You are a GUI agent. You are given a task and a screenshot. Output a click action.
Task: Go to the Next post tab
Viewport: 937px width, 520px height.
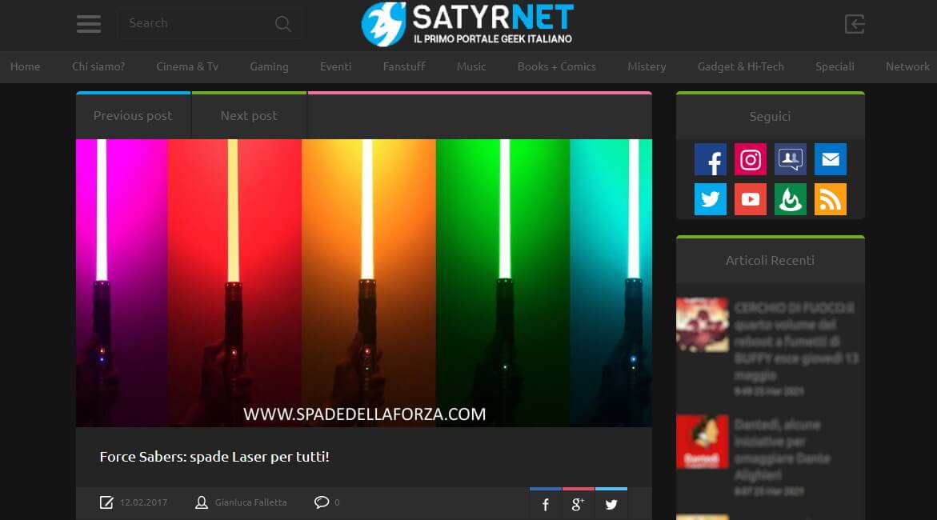(x=249, y=116)
